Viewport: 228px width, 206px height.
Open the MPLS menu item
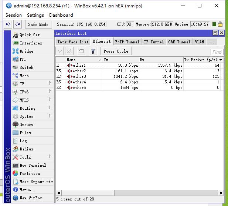pyautogui.click(x=33, y=100)
